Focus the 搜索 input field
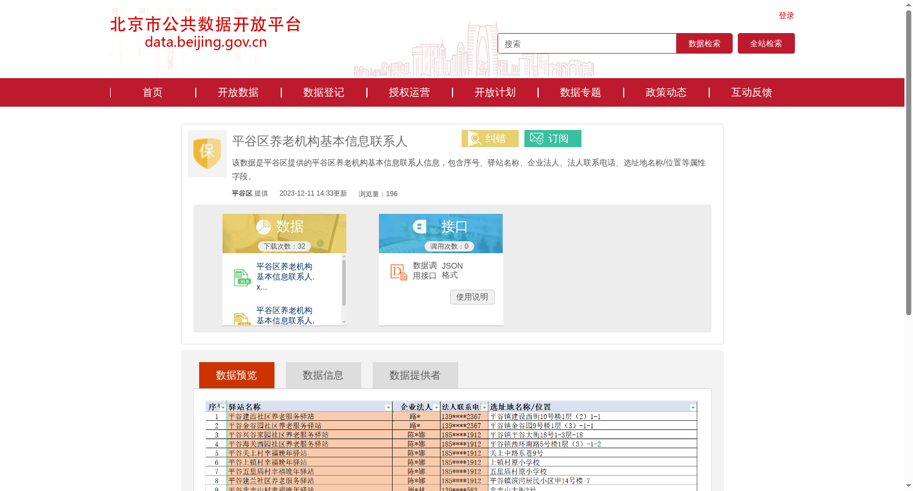The height and width of the screenshot is (491, 913). click(587, 43)
